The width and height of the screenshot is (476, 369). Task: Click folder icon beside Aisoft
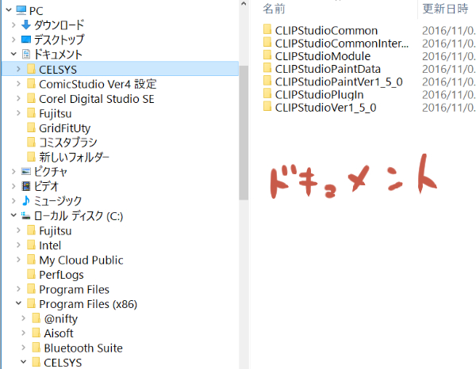click(36, 333)
